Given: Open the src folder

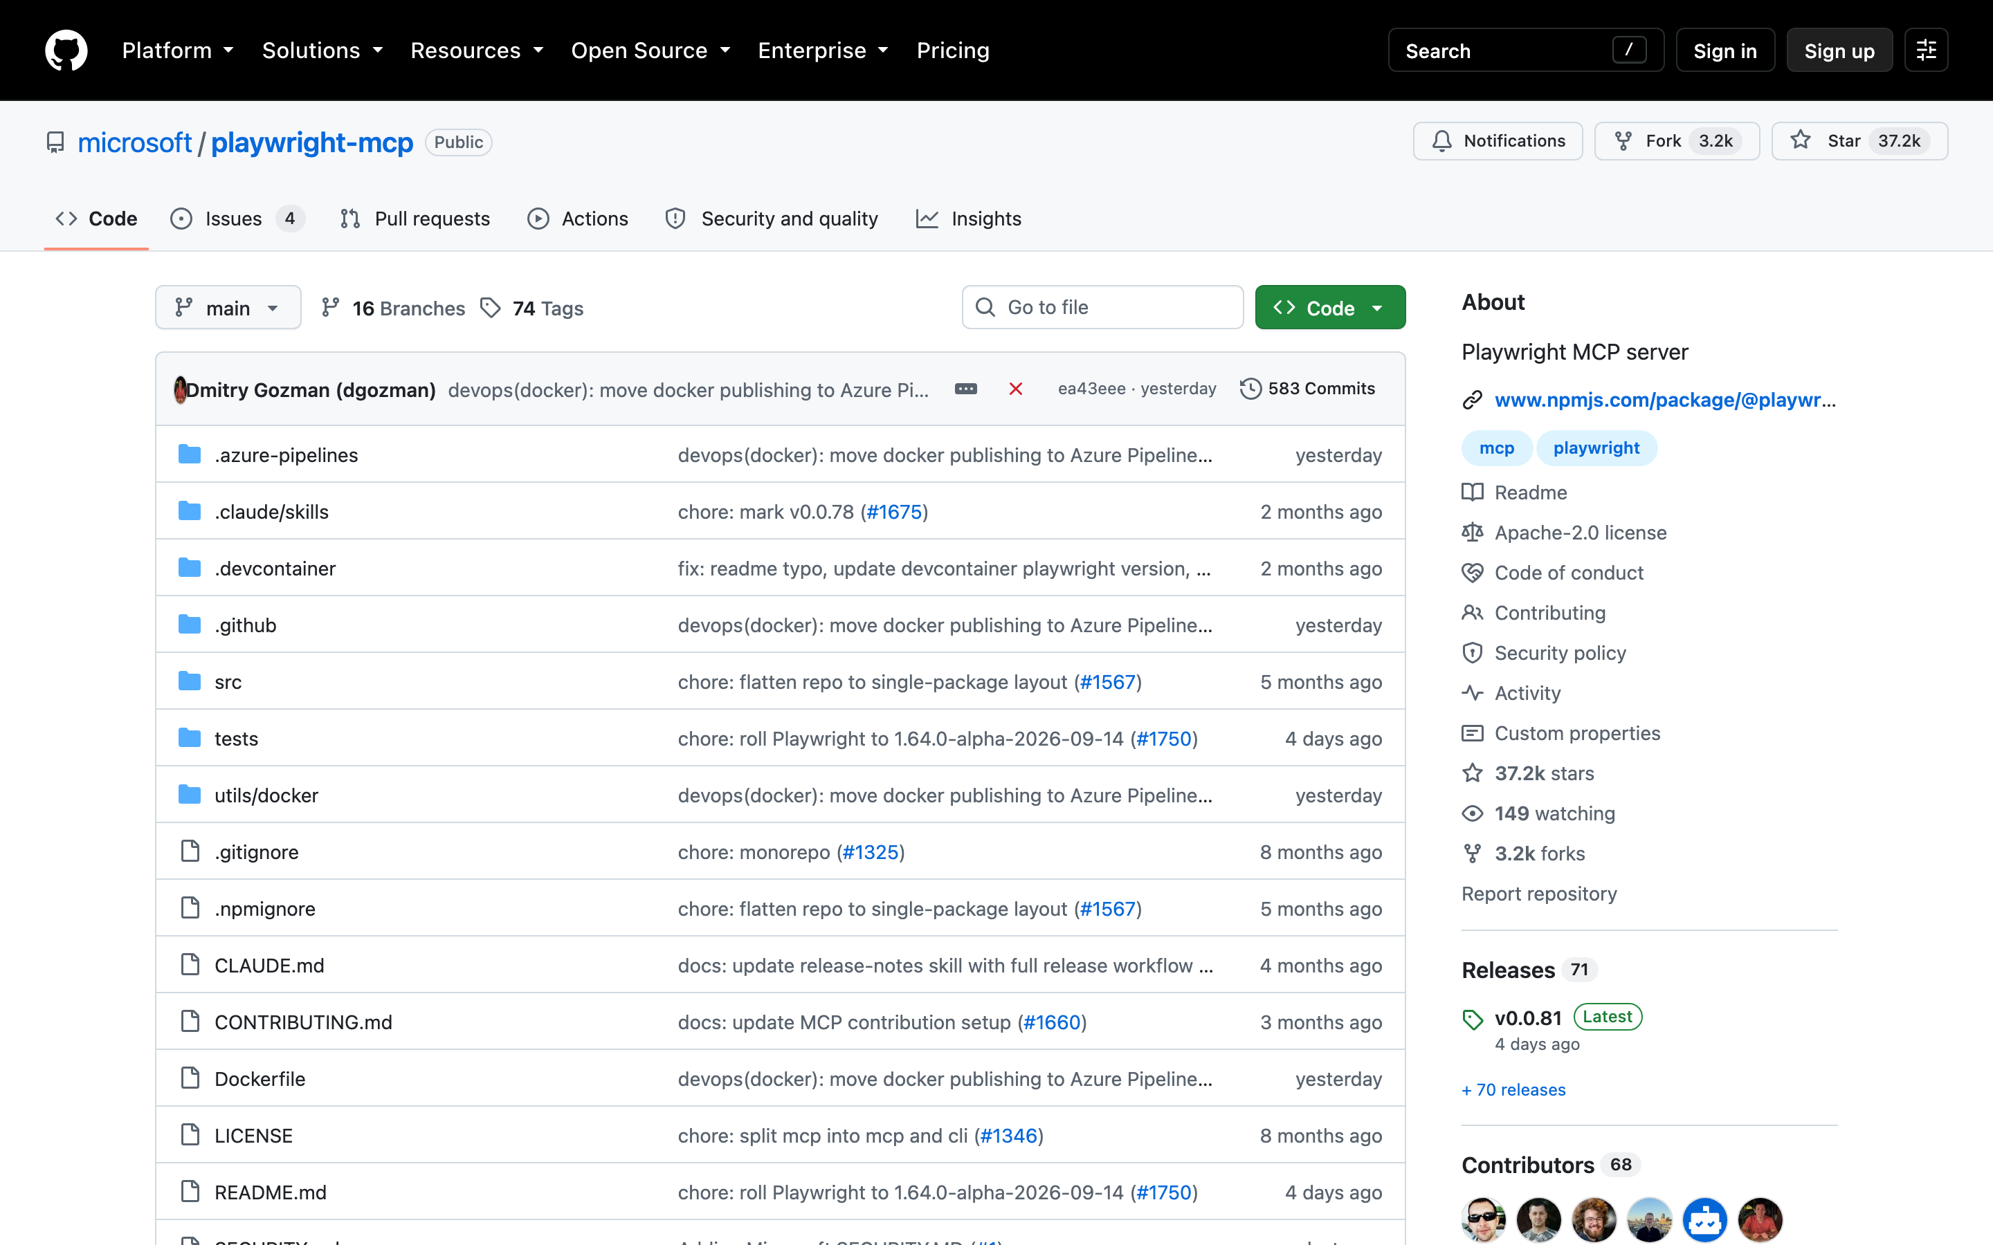Looking at the screenshot, I should (228, 682).
